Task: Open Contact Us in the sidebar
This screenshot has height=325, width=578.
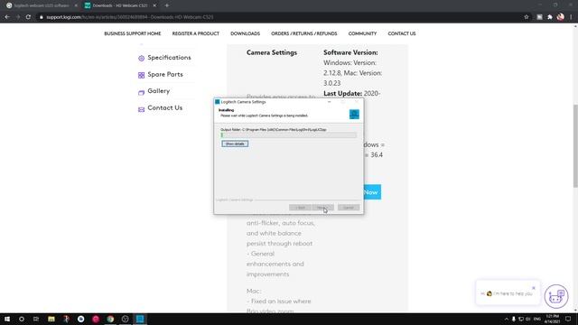Action: tap(164, 108)
